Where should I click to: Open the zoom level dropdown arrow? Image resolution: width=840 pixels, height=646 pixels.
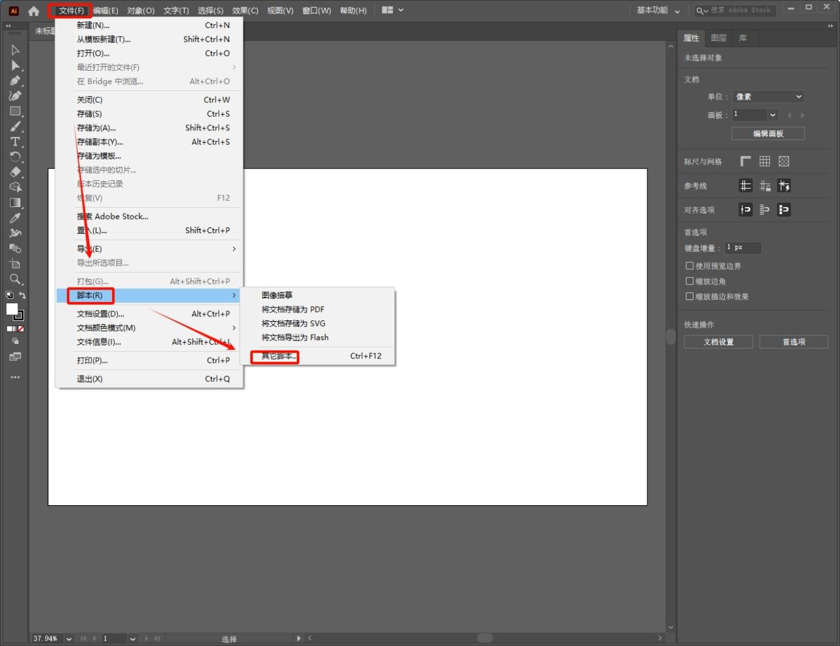(x=69, y=639)
